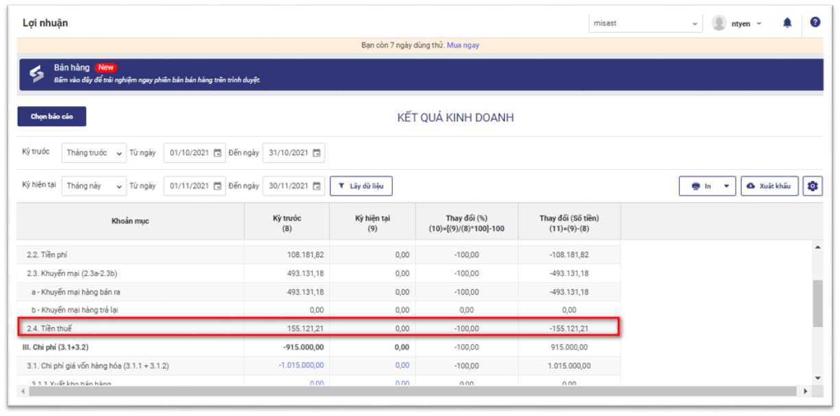840x416 pixels.
Task: Click the Bán hàng banner logo icon
Action: point(36,74)
